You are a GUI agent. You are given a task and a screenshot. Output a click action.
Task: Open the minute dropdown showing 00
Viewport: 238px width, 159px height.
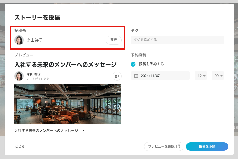[218, 76]
